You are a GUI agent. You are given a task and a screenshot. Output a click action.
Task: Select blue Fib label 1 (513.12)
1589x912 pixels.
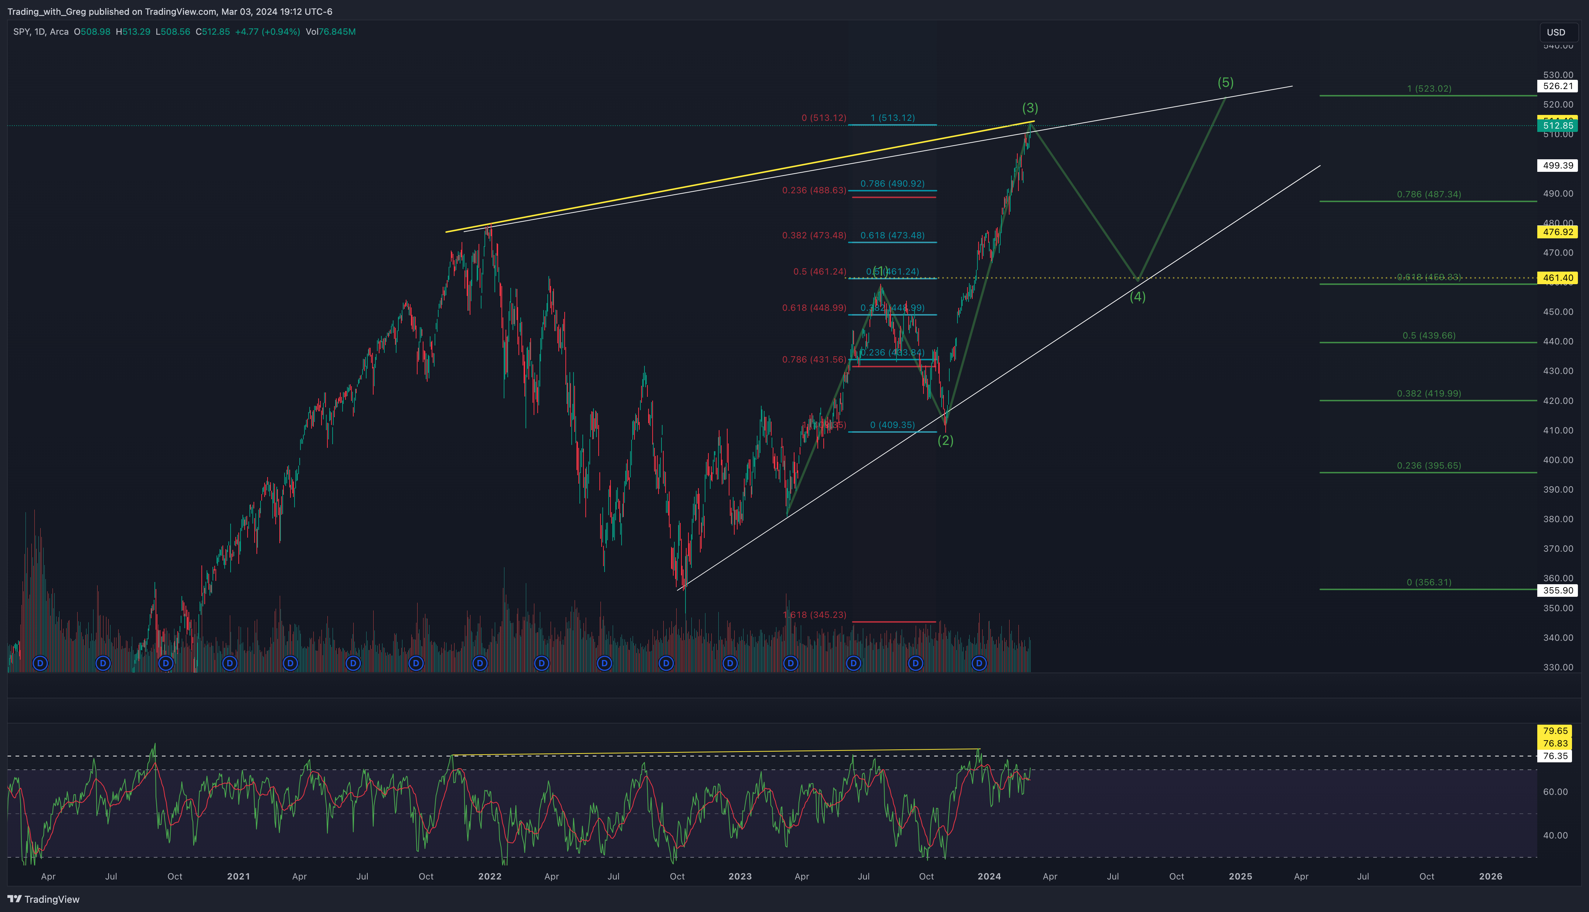tap(892, 118)
